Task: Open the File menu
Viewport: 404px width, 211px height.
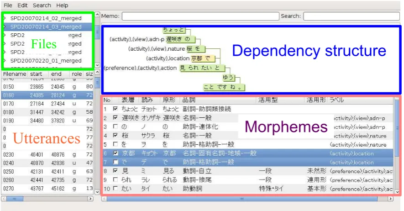Action: [x=8, y=5]
